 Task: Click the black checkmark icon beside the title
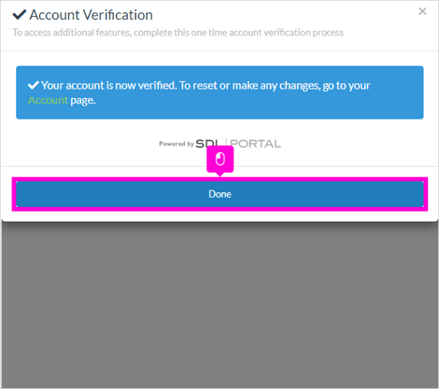pos(19,15)
